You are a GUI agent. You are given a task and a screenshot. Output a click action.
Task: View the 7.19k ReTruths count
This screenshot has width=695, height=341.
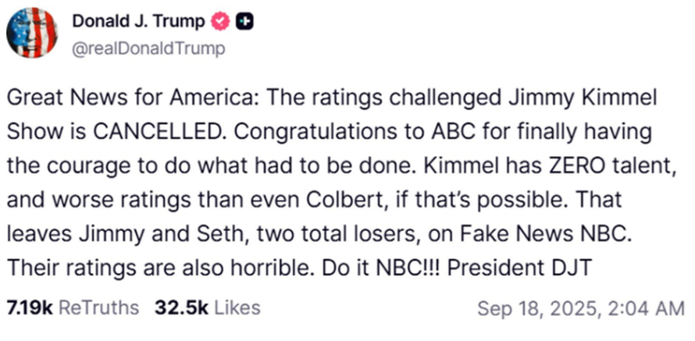pyautogui.click(x=30, y=307)
